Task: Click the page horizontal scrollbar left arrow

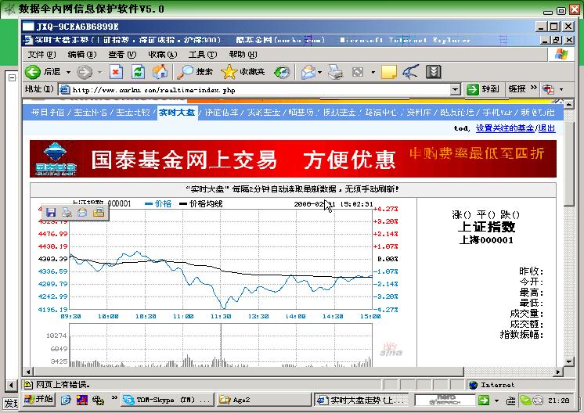Action: coord(28,372)
